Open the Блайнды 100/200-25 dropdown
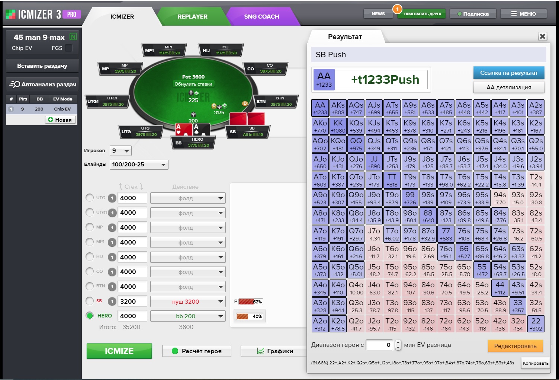 [139, 165]
